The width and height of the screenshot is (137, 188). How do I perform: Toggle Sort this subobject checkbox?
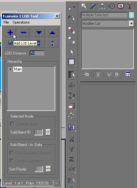tap(11, 161)
